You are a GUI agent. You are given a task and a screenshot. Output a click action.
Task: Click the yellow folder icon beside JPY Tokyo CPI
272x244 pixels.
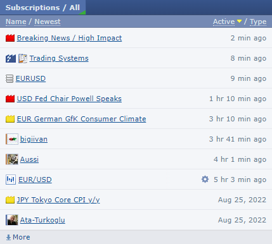[x=10, y=200]
